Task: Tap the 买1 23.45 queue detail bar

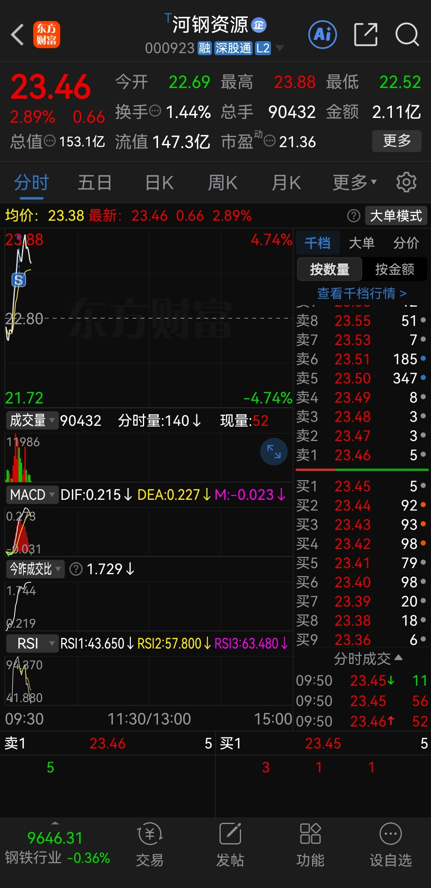Action: tap(324, 744)
